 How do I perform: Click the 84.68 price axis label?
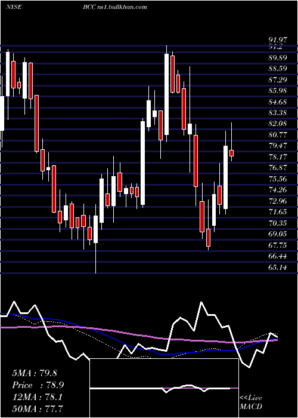click(278, 102)
